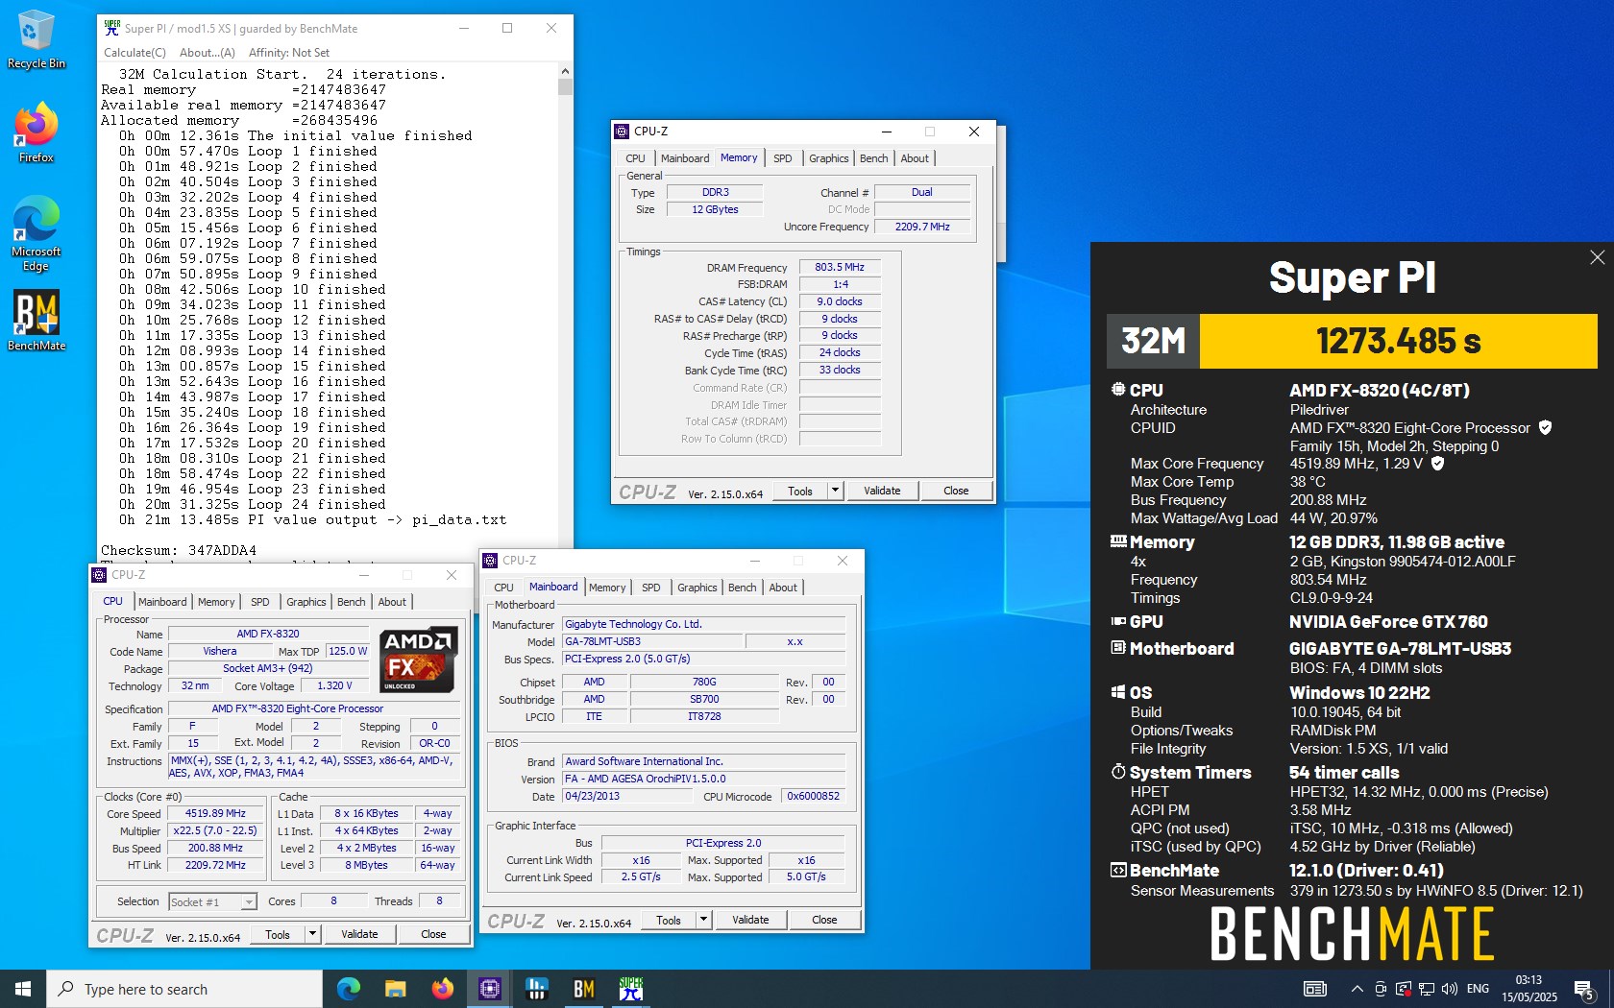Open Microsoft Edge from the taskbar
Image resolution: width=1614 pixels, height=1008 pixels.
pos(348,989)
